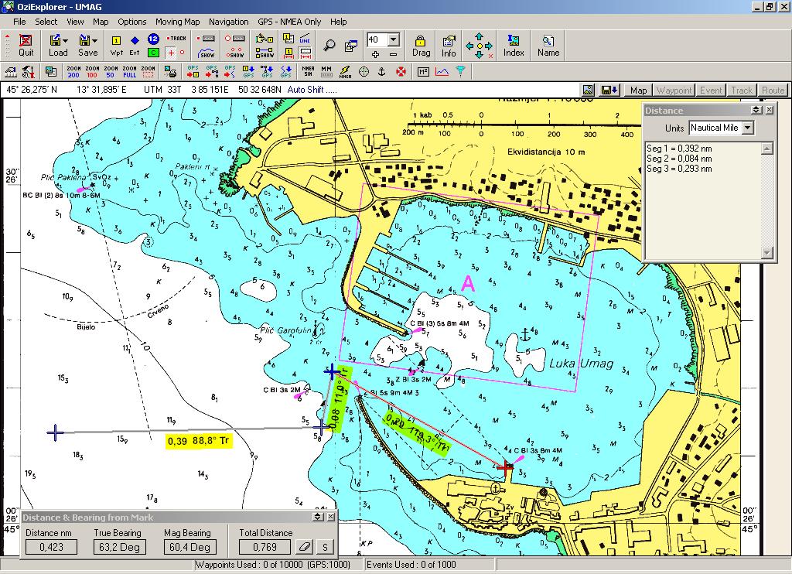The width and height of the screenshot is (792, 574).
Task: Open the Index map icon
Action: pos(514,45)
